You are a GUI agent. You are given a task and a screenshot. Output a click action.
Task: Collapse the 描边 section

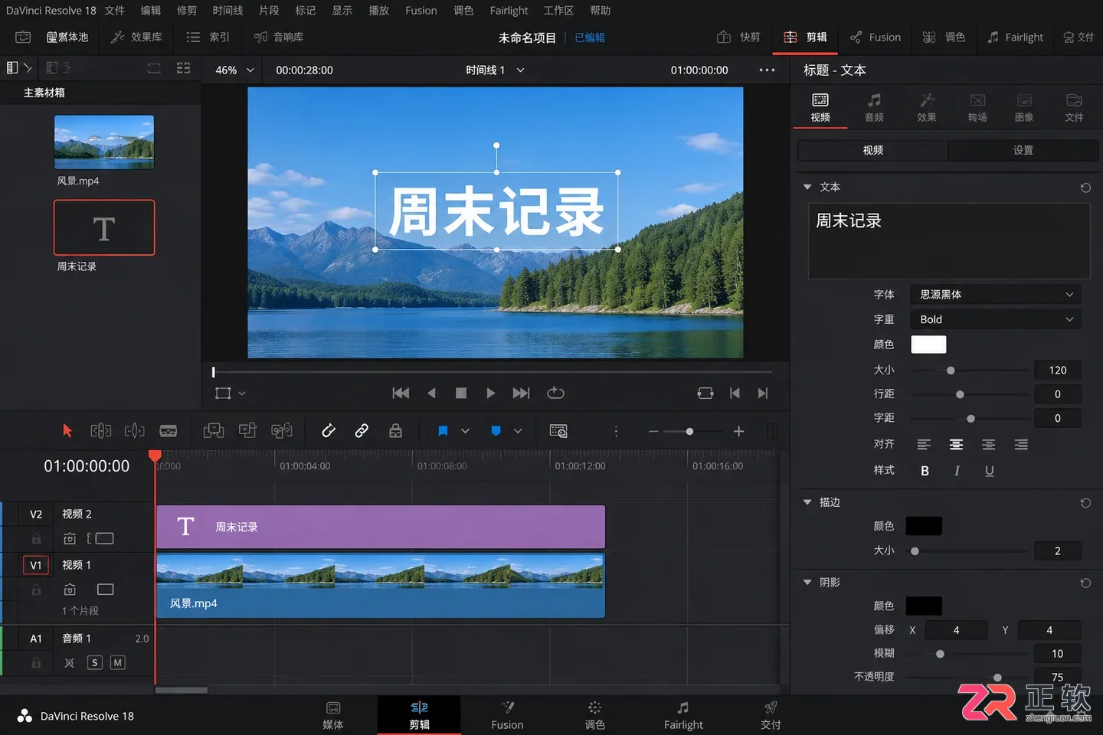807,502
